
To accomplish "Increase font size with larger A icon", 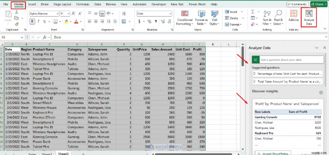I will (x=74, y=14).
